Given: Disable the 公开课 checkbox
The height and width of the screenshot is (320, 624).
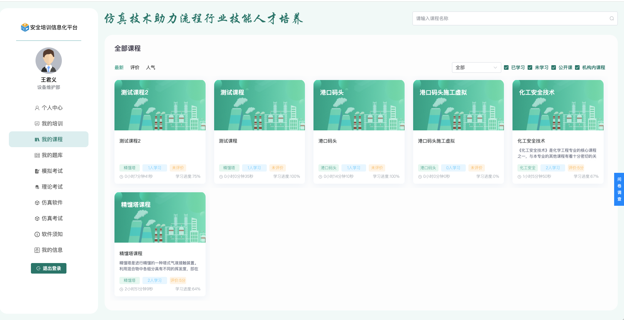Looking at the screenshot, I should (554, 67).
